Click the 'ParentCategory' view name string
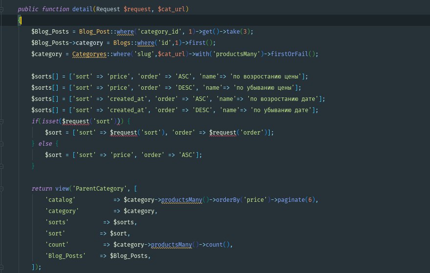The width and height of the screenshot is (430, 273). [100, 189]
